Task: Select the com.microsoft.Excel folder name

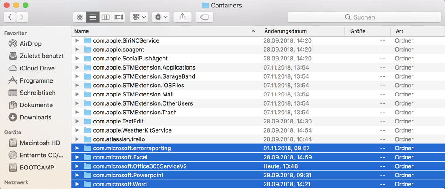Action: tap(120, 157)
